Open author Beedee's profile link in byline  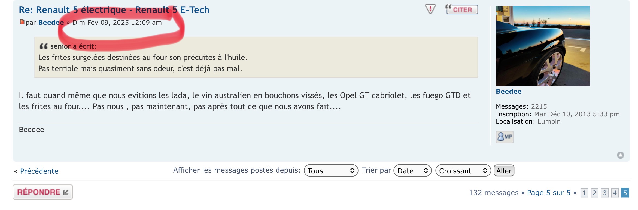point(51,23)
